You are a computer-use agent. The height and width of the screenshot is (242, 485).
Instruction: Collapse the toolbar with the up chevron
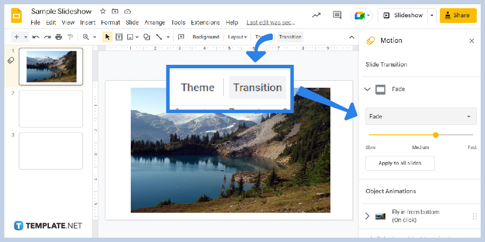coord(352,37)
